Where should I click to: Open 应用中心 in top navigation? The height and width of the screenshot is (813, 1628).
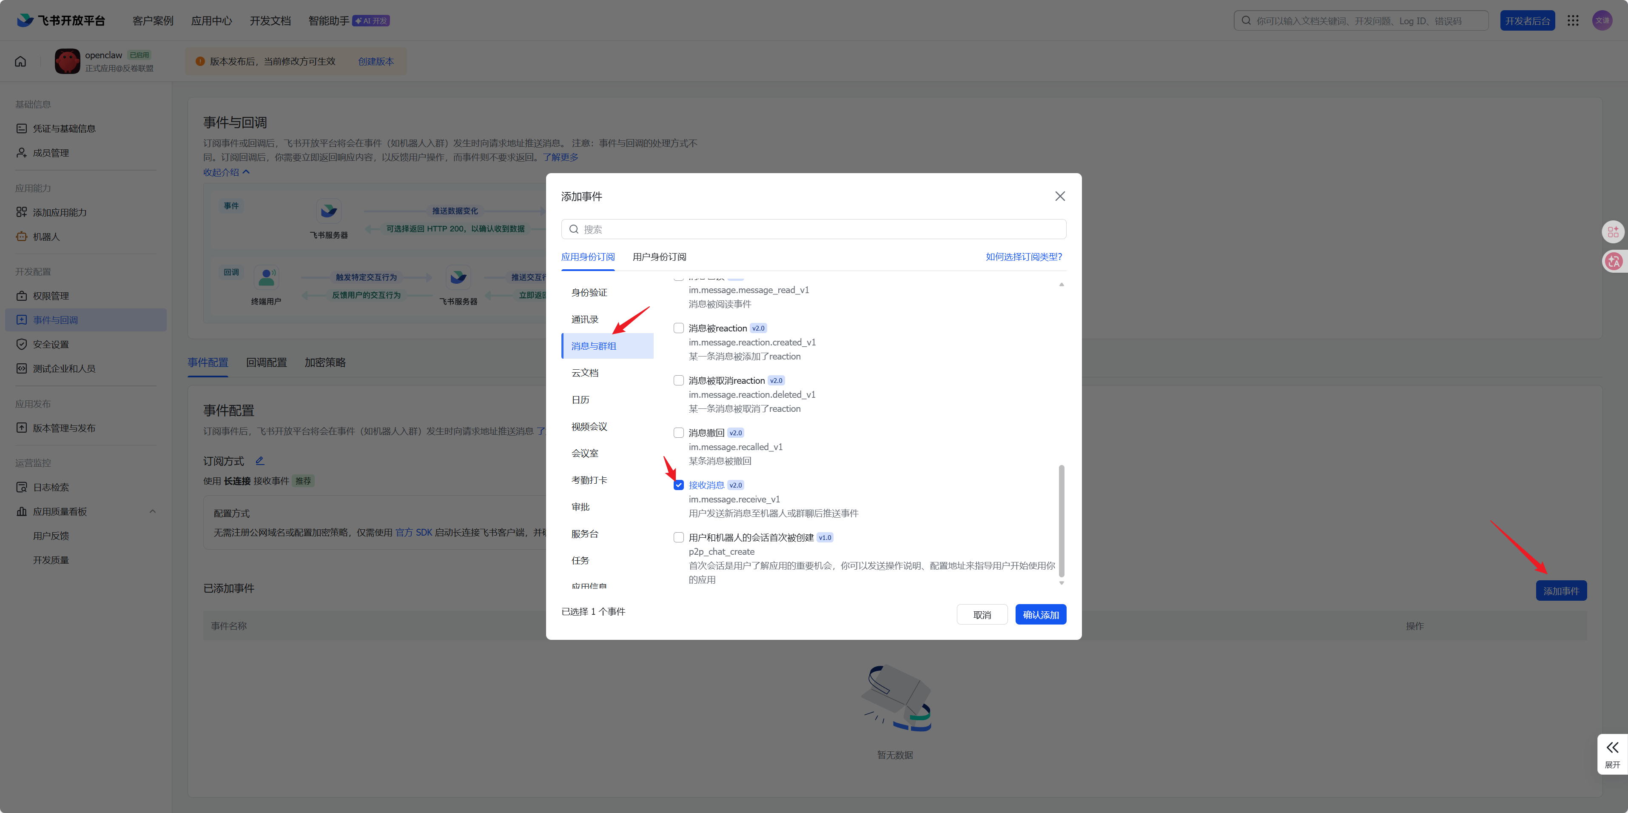[x=212, y=21]
